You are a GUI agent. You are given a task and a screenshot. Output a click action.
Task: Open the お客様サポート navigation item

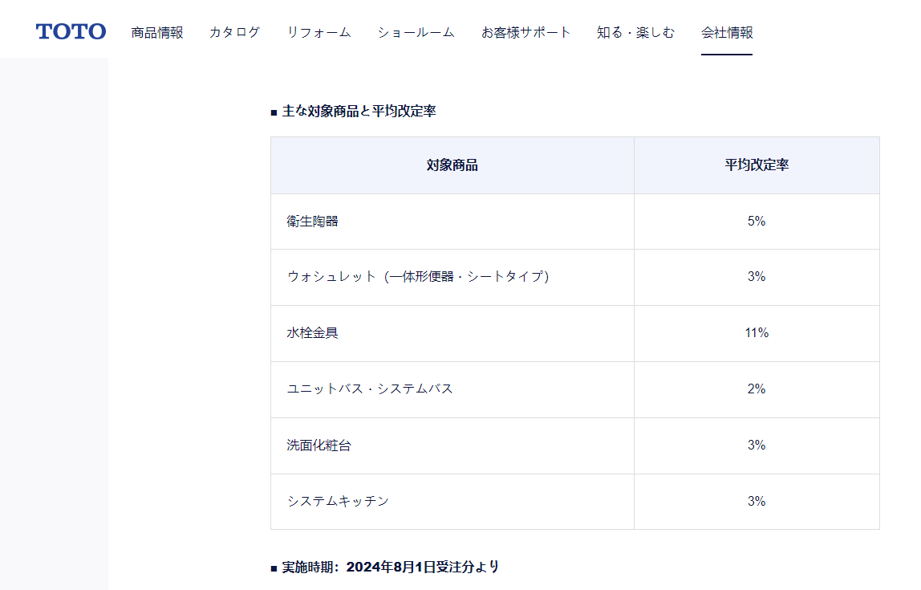pyautogui.click(x=525, y=33)
